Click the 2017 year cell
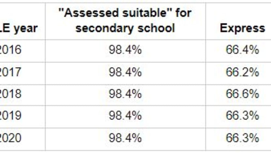 [x=10, y=72]
